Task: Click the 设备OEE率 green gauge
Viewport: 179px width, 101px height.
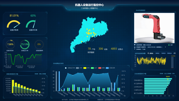Action: (x=31, y=24)
